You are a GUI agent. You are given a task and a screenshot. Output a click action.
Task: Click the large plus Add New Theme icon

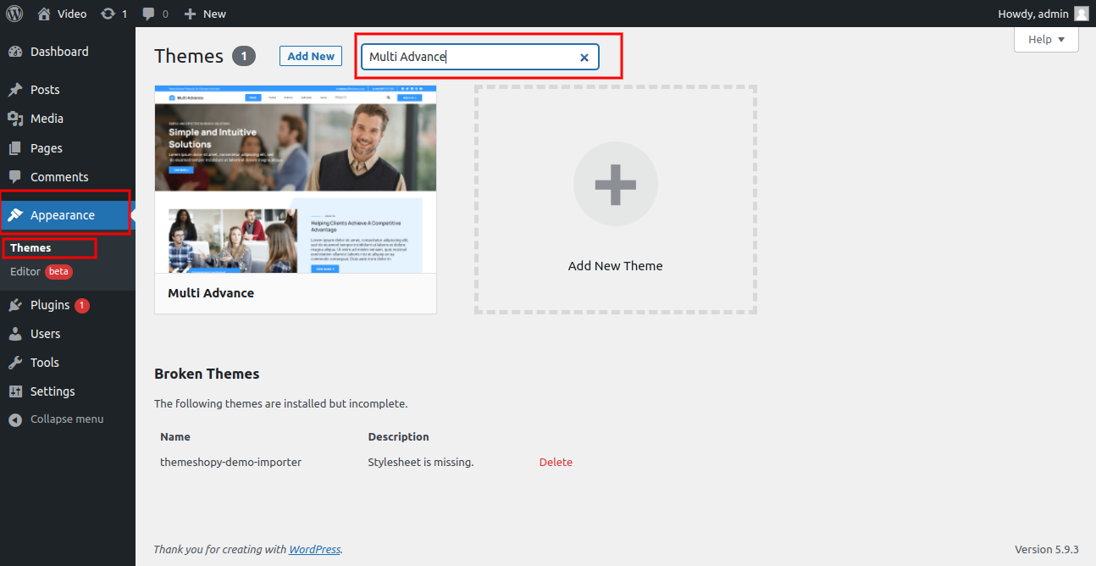click(x=615, y=184)
